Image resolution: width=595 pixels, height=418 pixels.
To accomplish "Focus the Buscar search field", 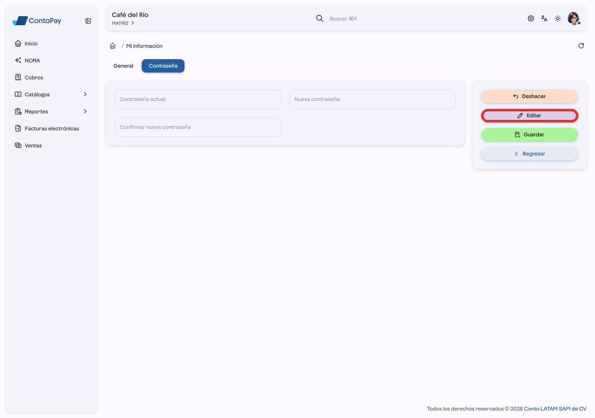I will click(343, 19).
